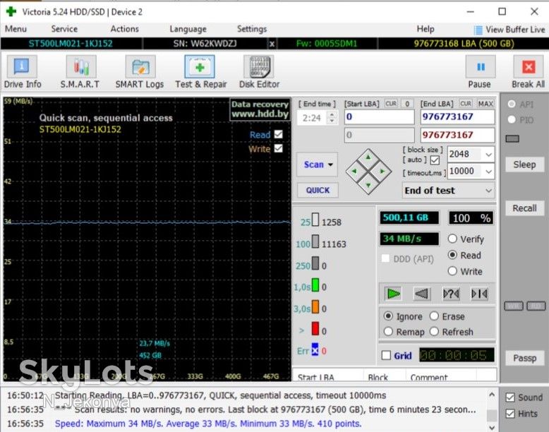The height and width of the screenshot is (432, 549).
Task: Open the Actions menu
Action: [125, 29]
